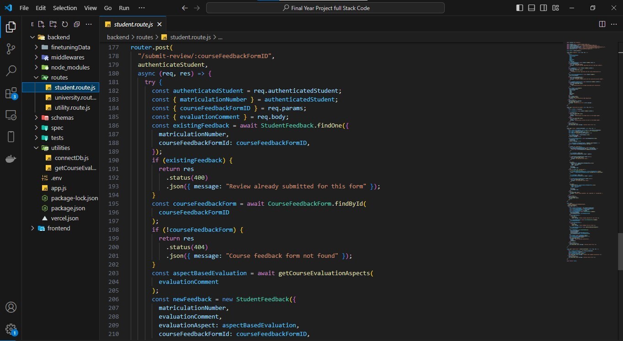623x341 pixels.
Task: Refresh the Explorer file tree
Action: (65, 24)
